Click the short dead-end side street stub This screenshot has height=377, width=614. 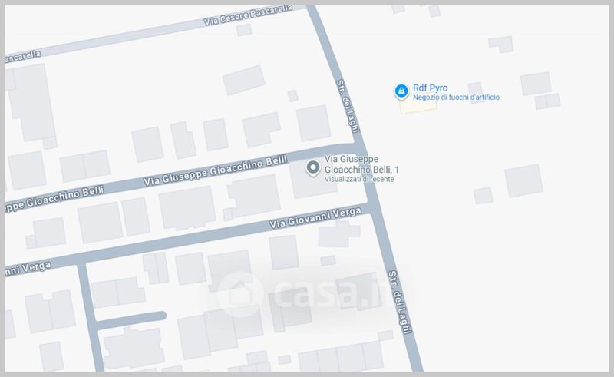130,319
